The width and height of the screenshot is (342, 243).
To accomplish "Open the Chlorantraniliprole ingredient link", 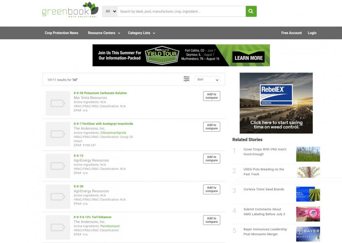I will point(113,133).
